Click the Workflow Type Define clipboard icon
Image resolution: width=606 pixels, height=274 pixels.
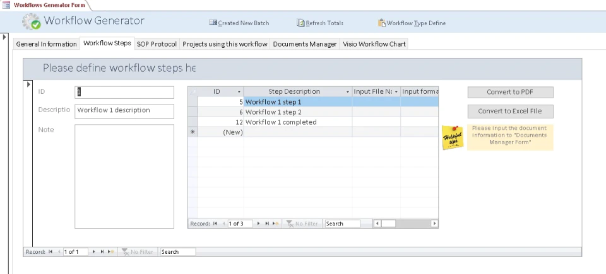(382, 23)
